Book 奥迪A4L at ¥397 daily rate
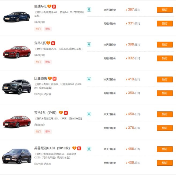Viewport: 176px width, 175px height. point(165,10)
